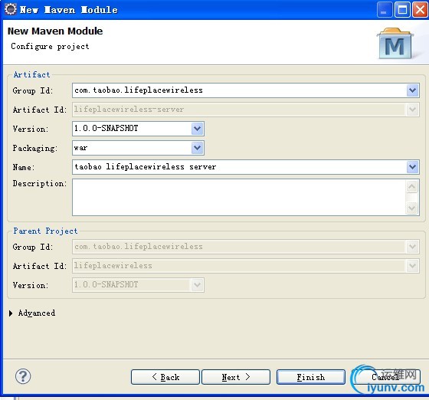Click the Description scrollbar up arrow
The width and height of the screenshot is (429, 400).
tap(412, 187)
